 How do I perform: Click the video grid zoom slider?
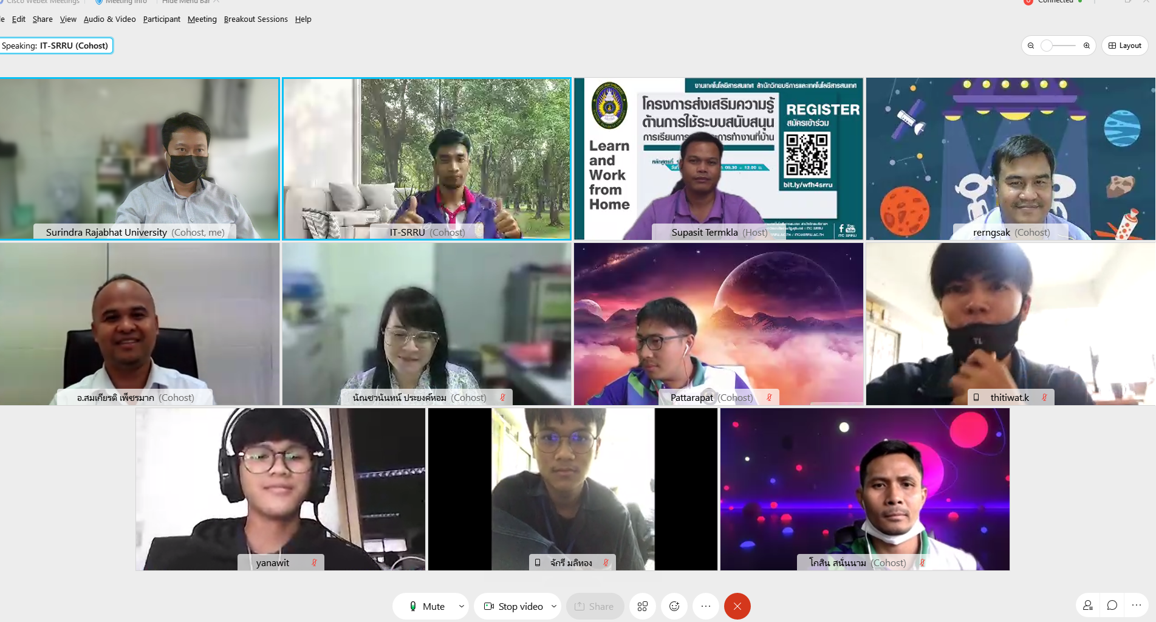(x=1059, y=46)
